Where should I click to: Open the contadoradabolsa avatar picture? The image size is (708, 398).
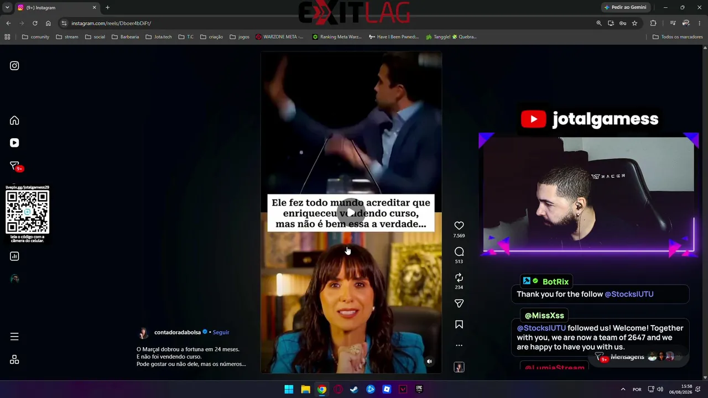coord(143,333)
